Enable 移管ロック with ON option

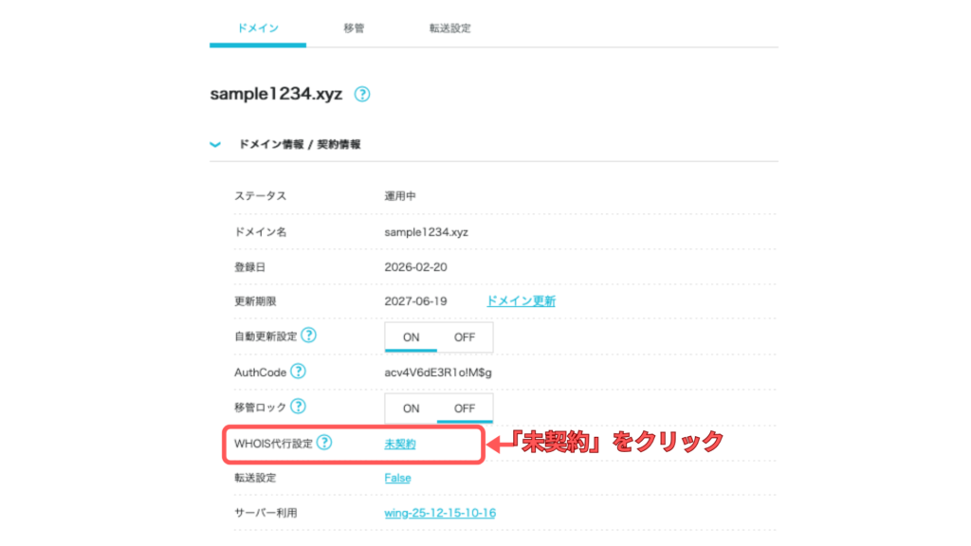coord(411,408)
